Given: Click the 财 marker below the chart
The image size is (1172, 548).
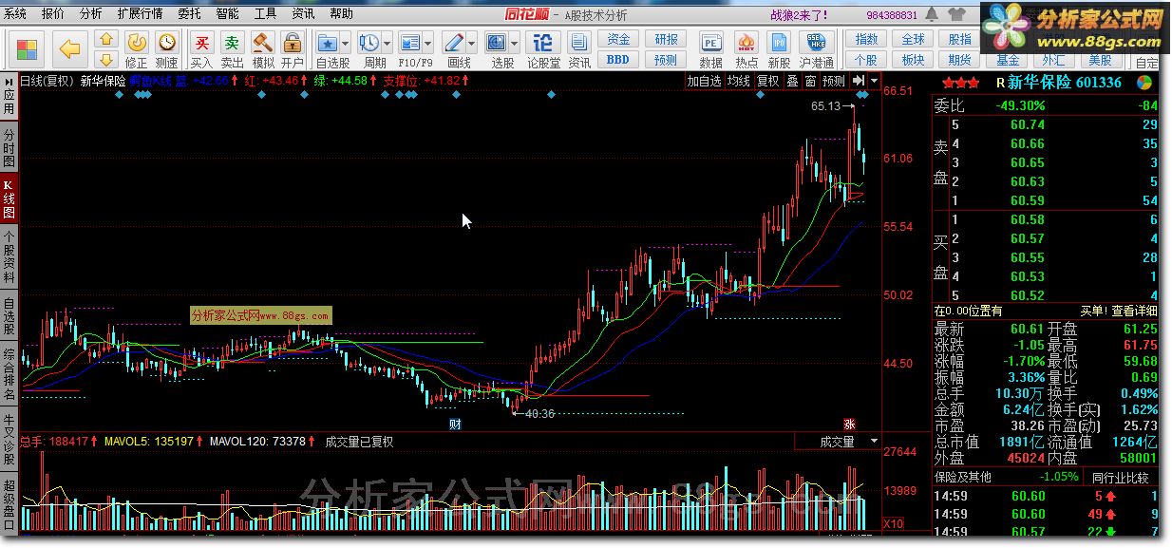Looking at the screenshot, I should (x=455, y=424).
